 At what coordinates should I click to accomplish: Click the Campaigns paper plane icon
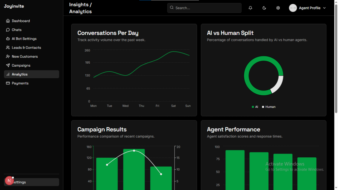click(x=8, y=65)
